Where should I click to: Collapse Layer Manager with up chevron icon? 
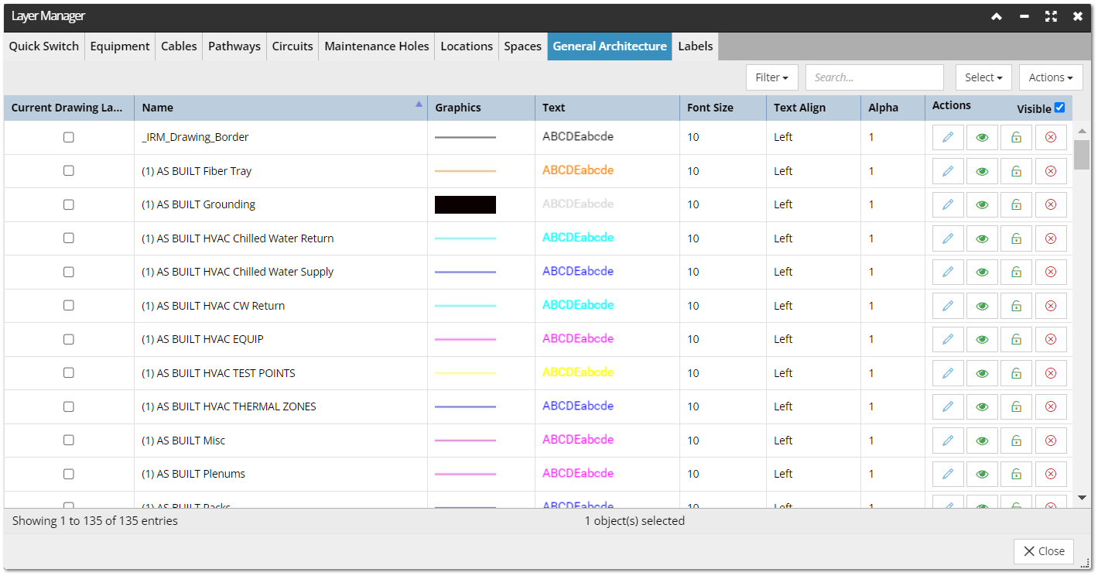point(997,16)
